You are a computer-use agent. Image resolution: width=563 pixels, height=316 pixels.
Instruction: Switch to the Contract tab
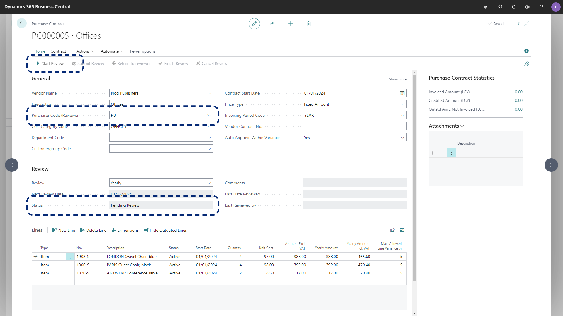[x=58, y=51]
